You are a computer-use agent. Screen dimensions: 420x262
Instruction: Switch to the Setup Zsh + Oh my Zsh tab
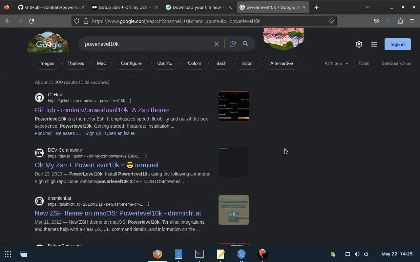125,7
